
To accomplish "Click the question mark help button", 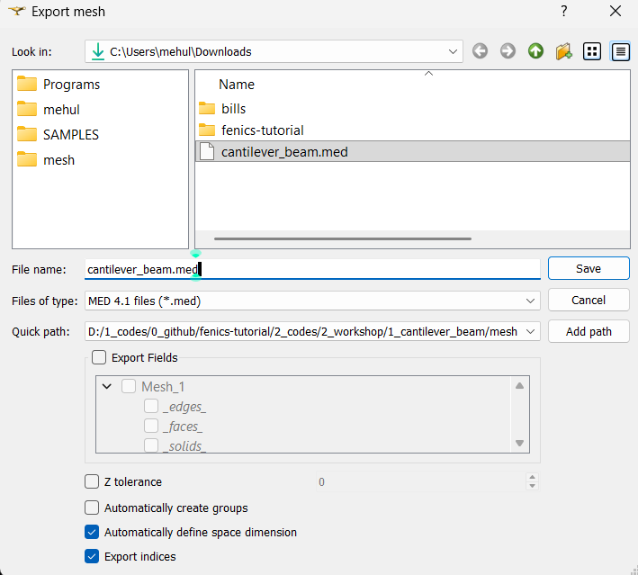I will pos(563,11).
